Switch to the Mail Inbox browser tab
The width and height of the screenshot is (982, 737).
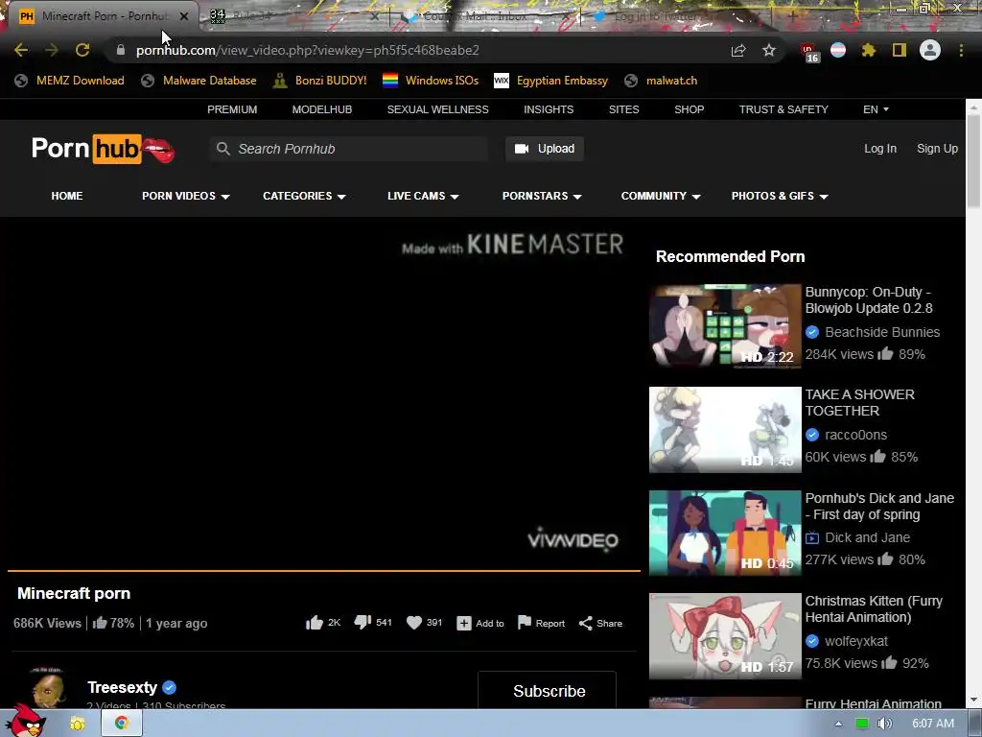pos(485,16)
